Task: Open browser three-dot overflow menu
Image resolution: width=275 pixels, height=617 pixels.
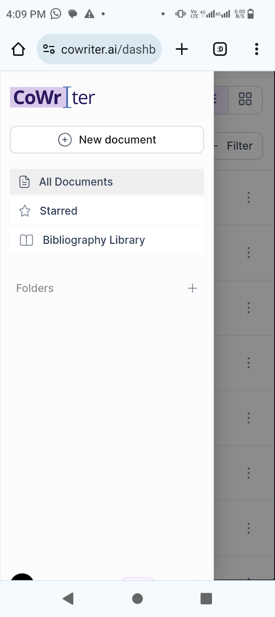Action: click(x=257, y=49)
